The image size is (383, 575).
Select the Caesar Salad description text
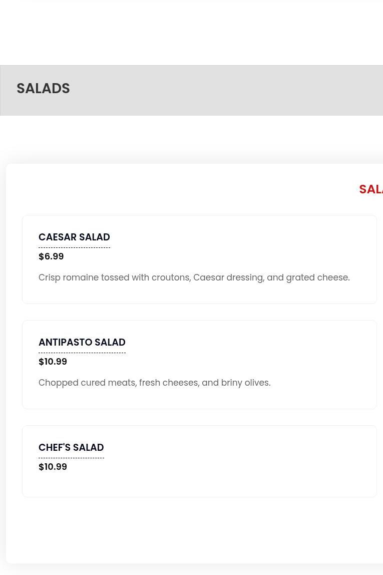click(x=194, y=277)
